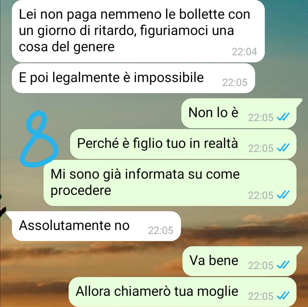
Task: Tap double-check icon beside 'Perché è figlio tuo'
Action: coord(283,148)
